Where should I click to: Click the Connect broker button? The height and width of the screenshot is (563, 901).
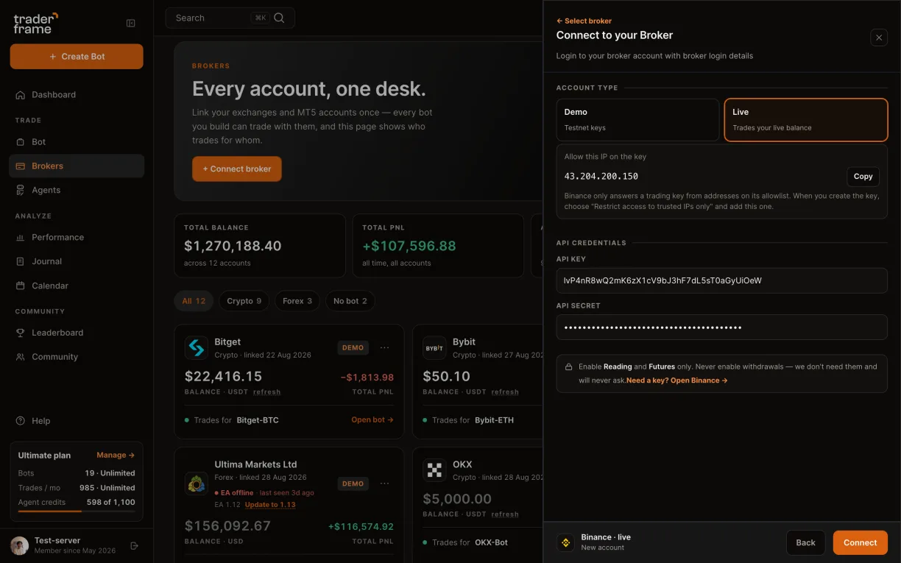pos(237,169)
